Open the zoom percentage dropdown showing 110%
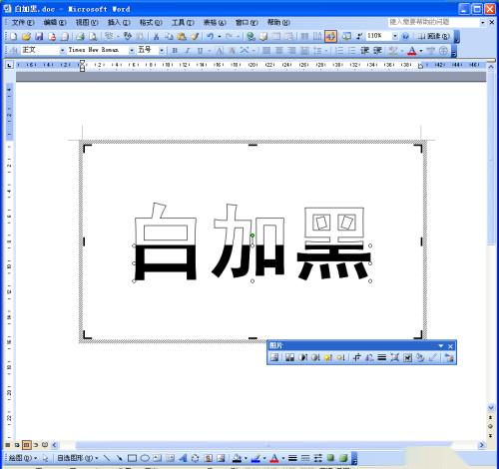 (x=395, y=36)
